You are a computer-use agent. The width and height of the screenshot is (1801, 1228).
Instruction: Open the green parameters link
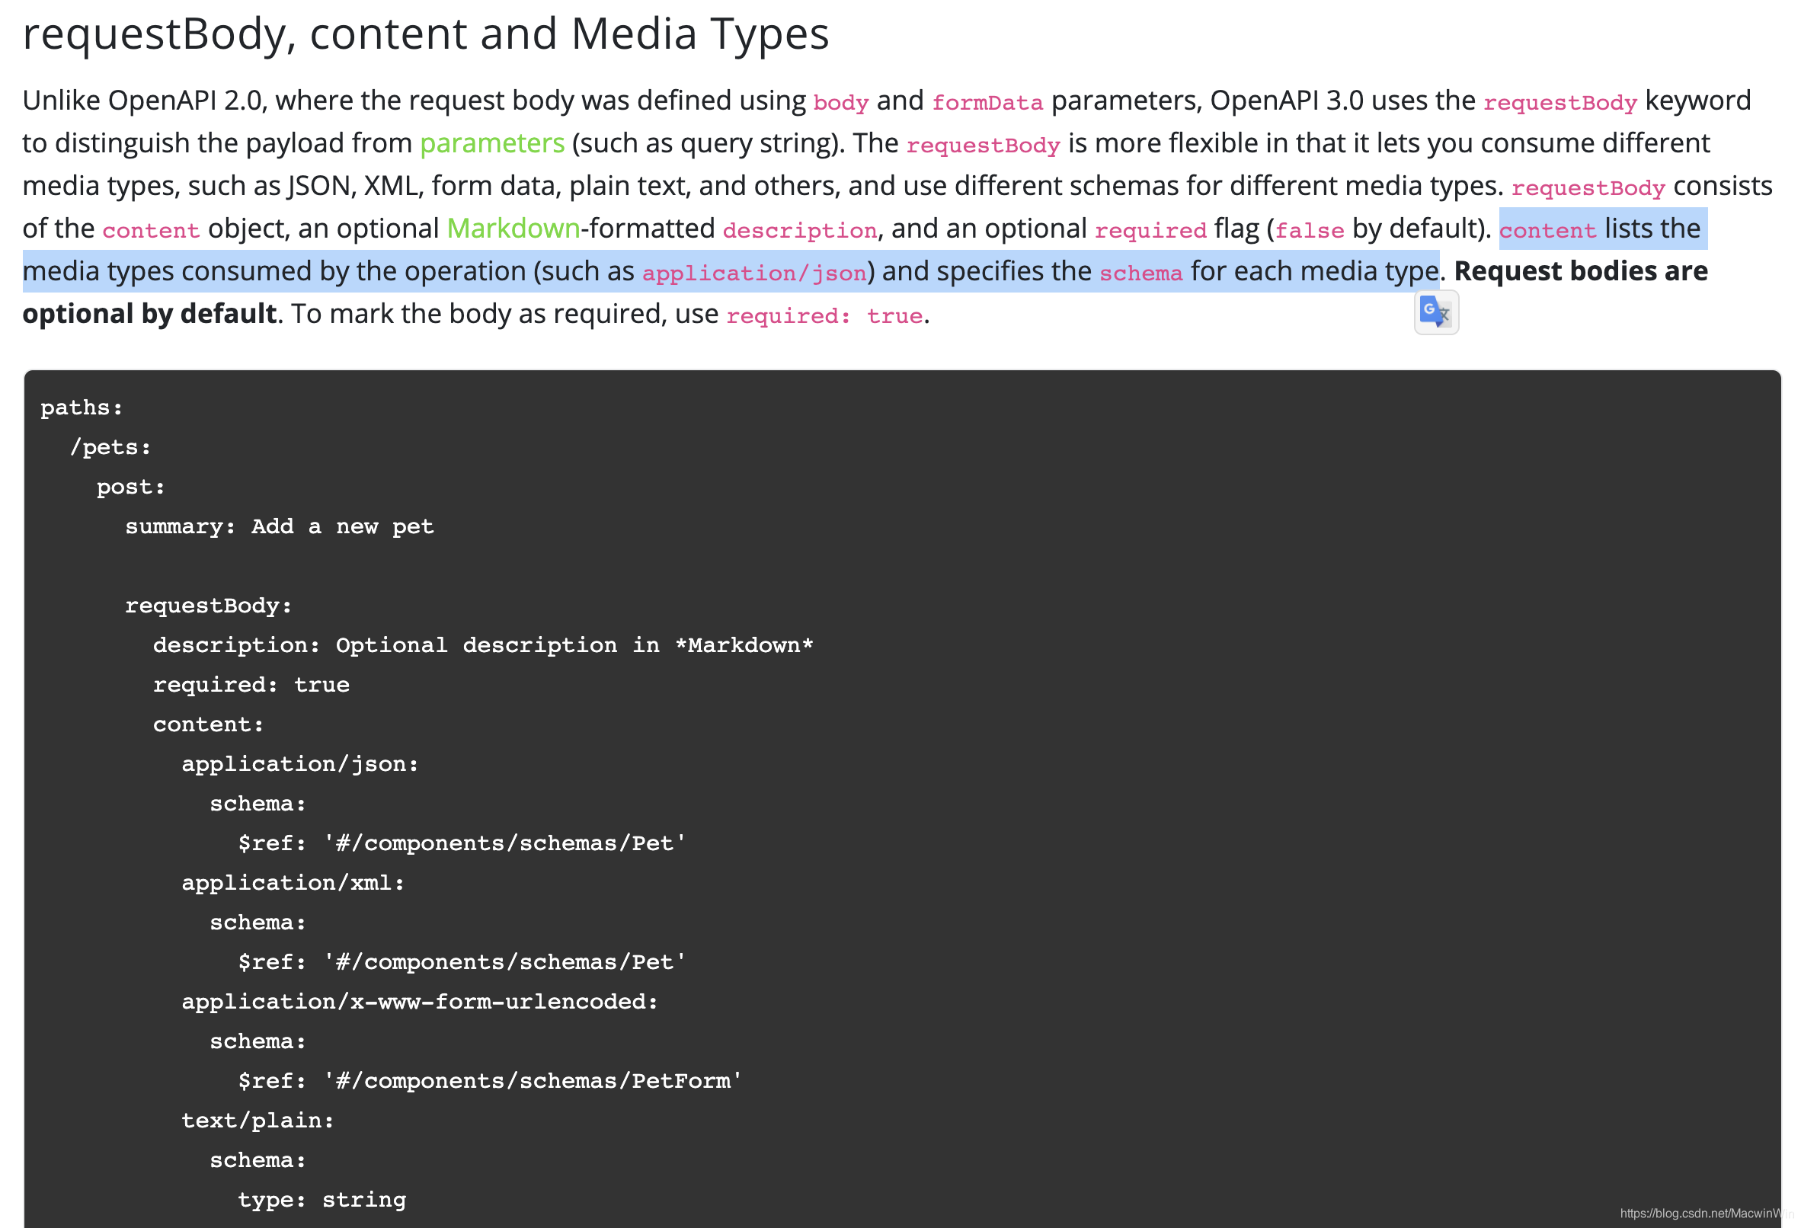click(491, 143)
